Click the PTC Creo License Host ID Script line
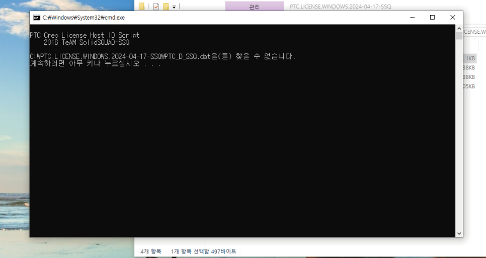Screen dimensions: 486x258 point(85,35)
